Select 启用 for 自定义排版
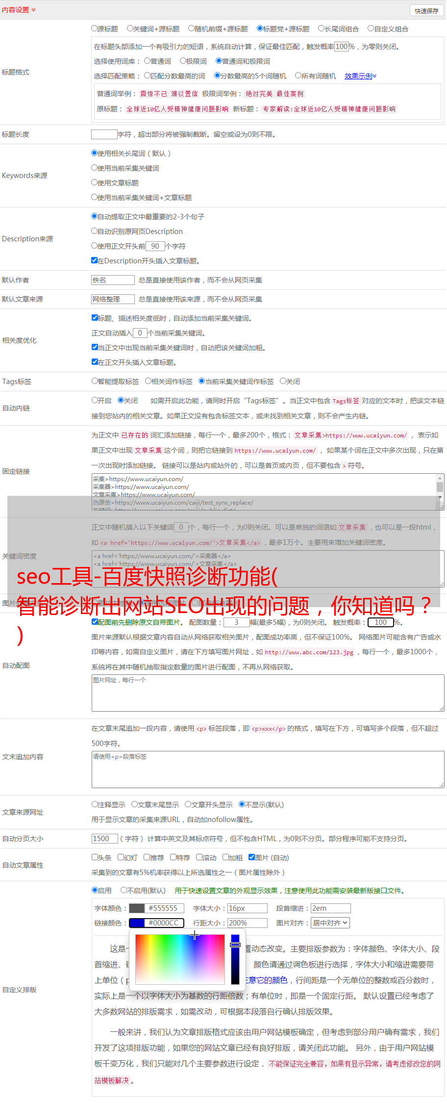 pos(95,890)
